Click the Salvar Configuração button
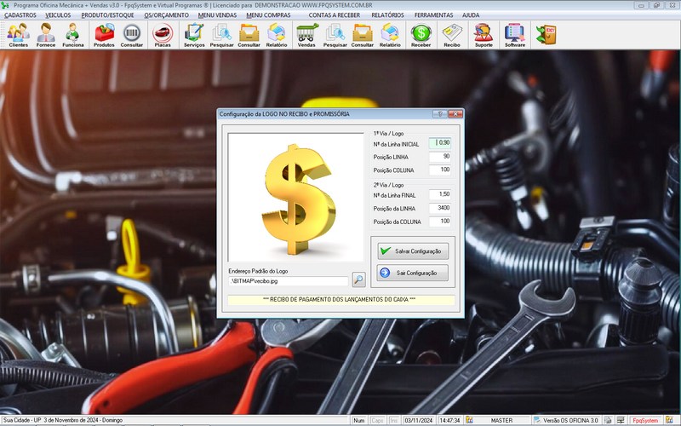 click(412, 251)
